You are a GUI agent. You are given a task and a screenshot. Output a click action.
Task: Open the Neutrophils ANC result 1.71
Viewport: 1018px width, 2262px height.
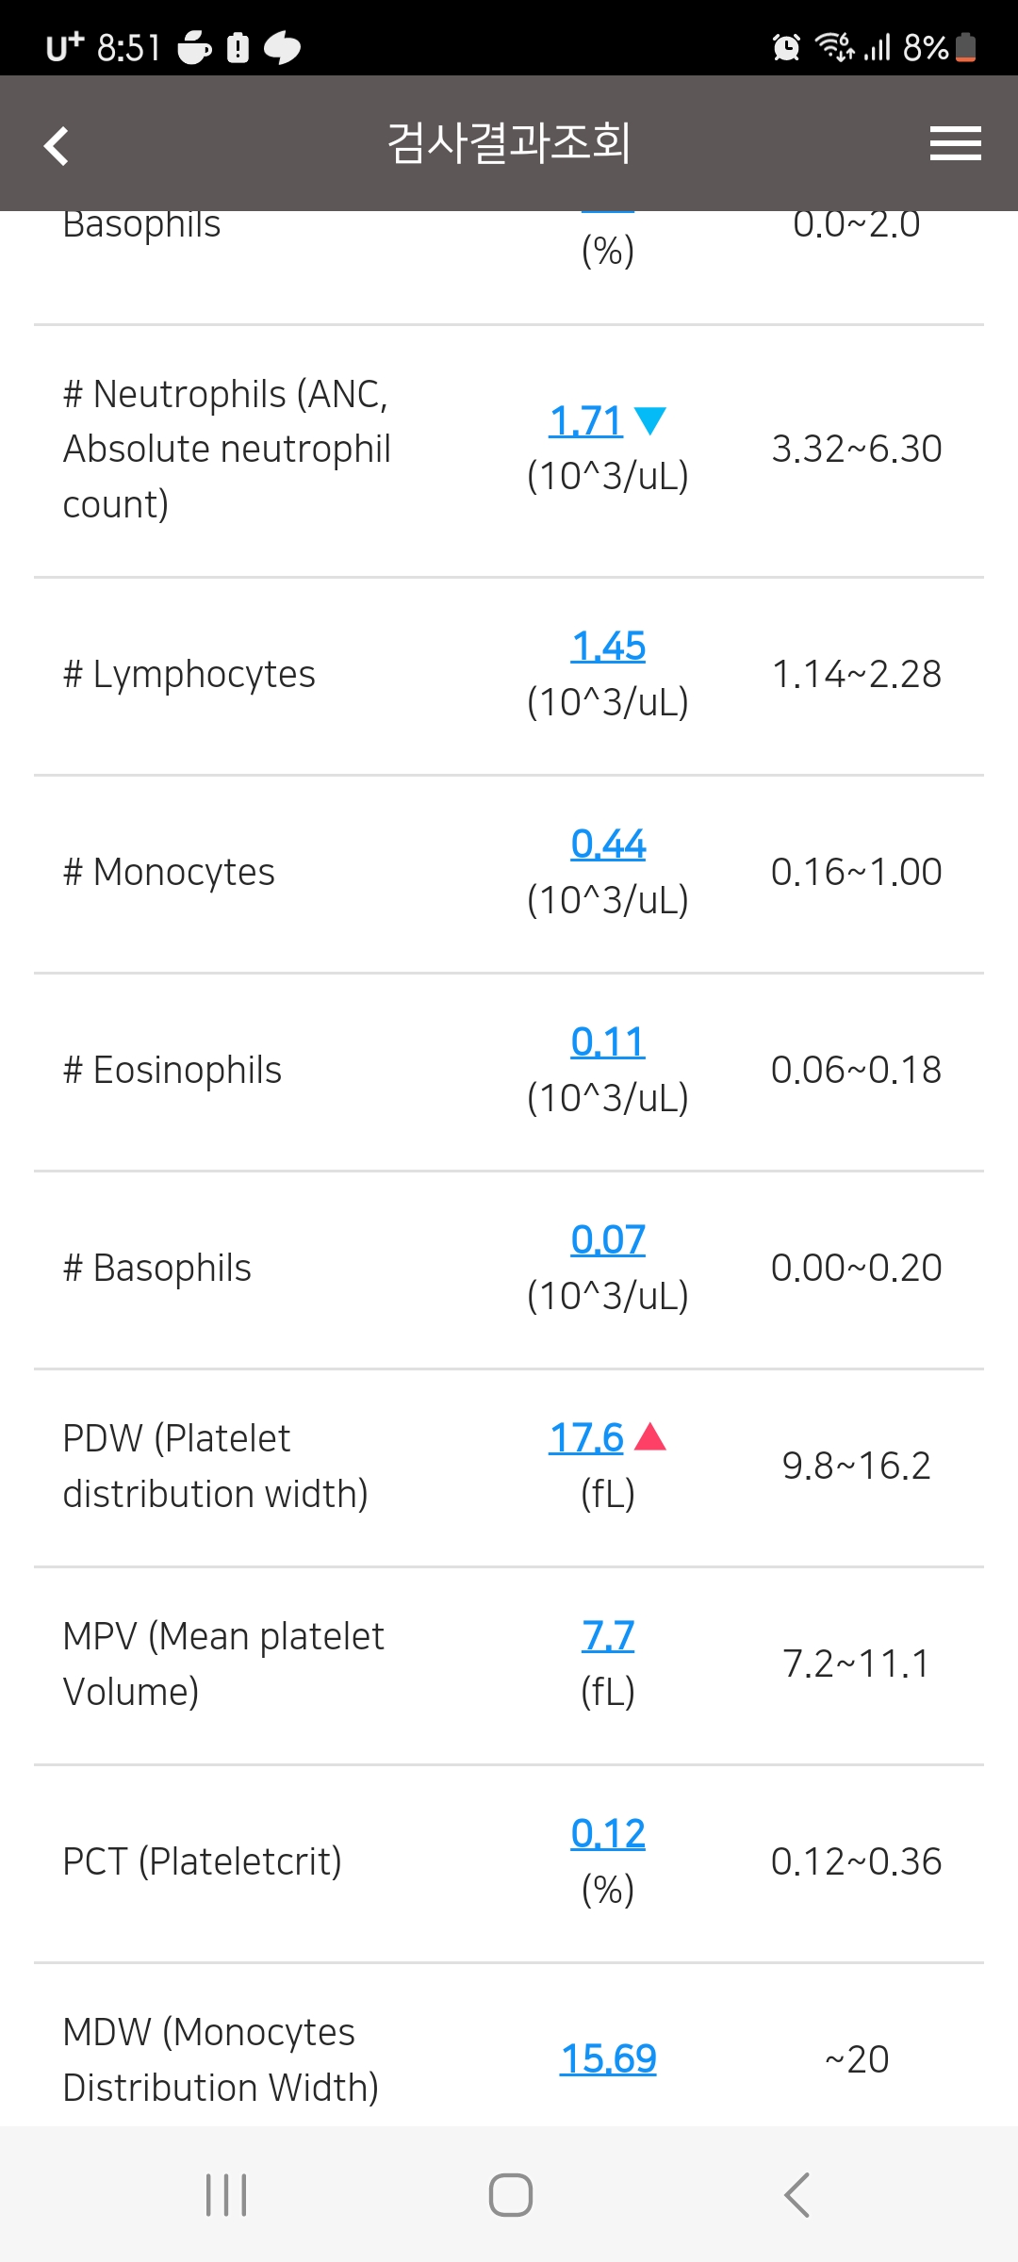pos(586,420)
